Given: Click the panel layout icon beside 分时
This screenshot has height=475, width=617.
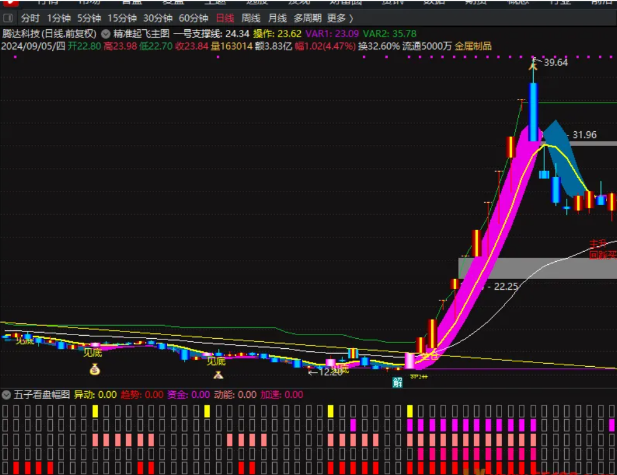Looking at the screenshot, I should 8,18.
